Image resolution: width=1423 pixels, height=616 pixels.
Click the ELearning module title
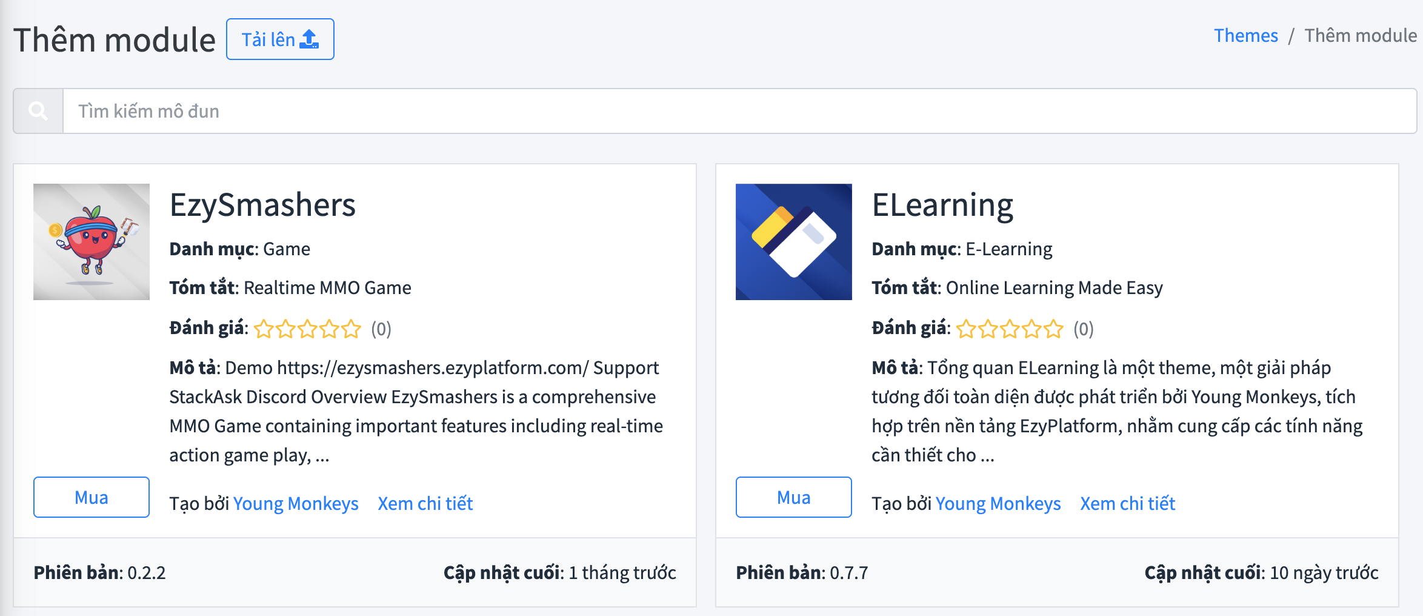click(x=942, y=206)
